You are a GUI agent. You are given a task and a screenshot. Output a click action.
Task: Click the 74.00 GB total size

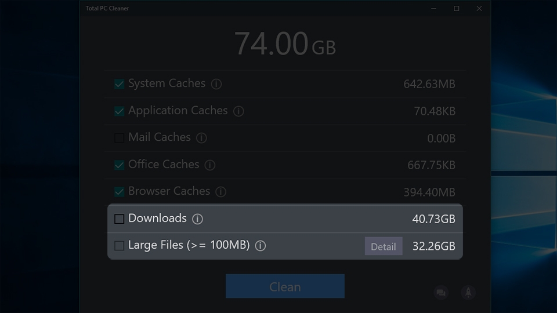(x=285, y=43)
